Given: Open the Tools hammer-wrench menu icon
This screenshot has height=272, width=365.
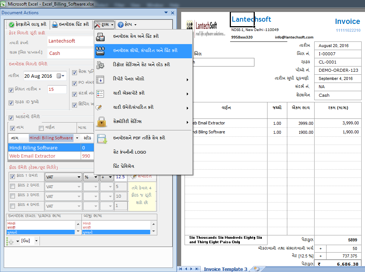Looking at the screenshot, I should [97, 24].
